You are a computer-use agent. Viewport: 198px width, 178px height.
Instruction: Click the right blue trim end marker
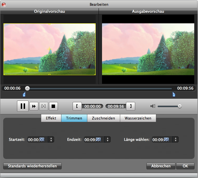coord(174,94)
